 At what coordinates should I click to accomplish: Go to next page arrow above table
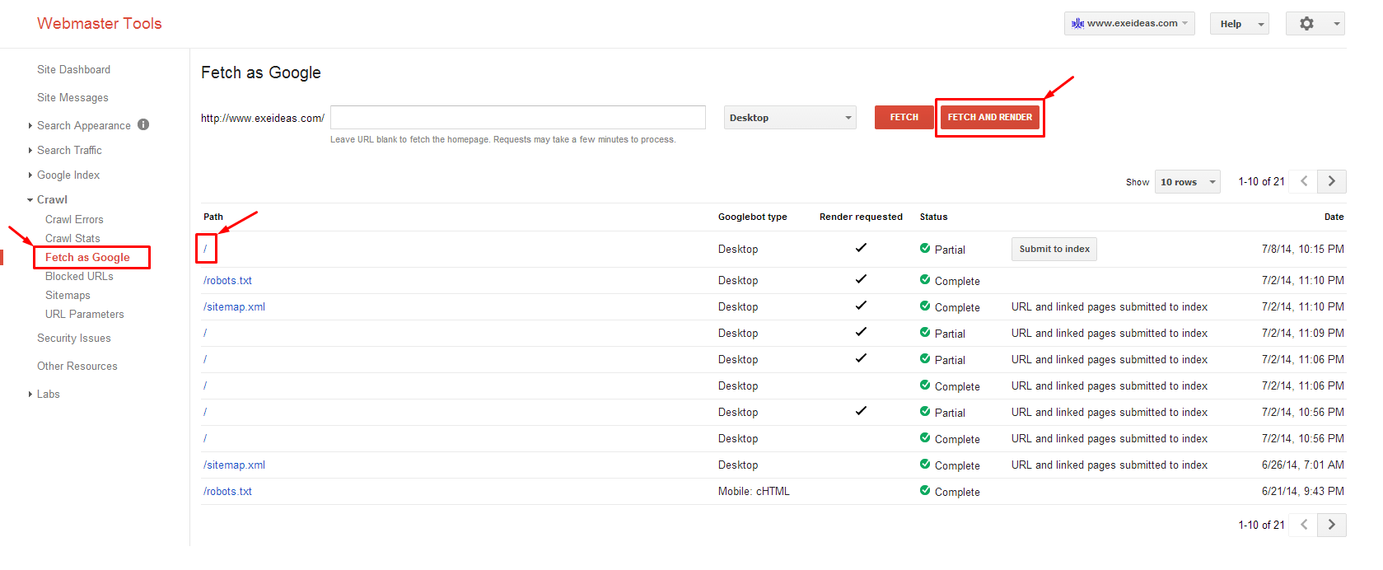[x=1332, y=181]
